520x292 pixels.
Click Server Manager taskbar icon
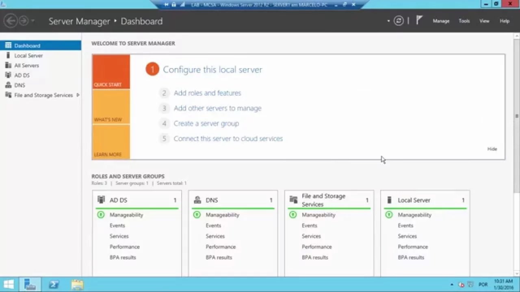click(30, 284)
